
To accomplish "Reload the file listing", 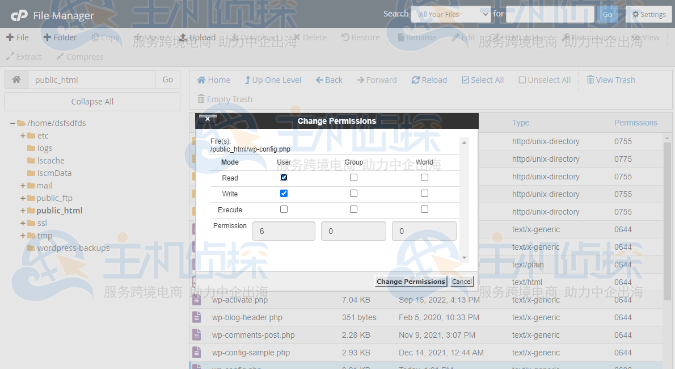I will point(429,79).
